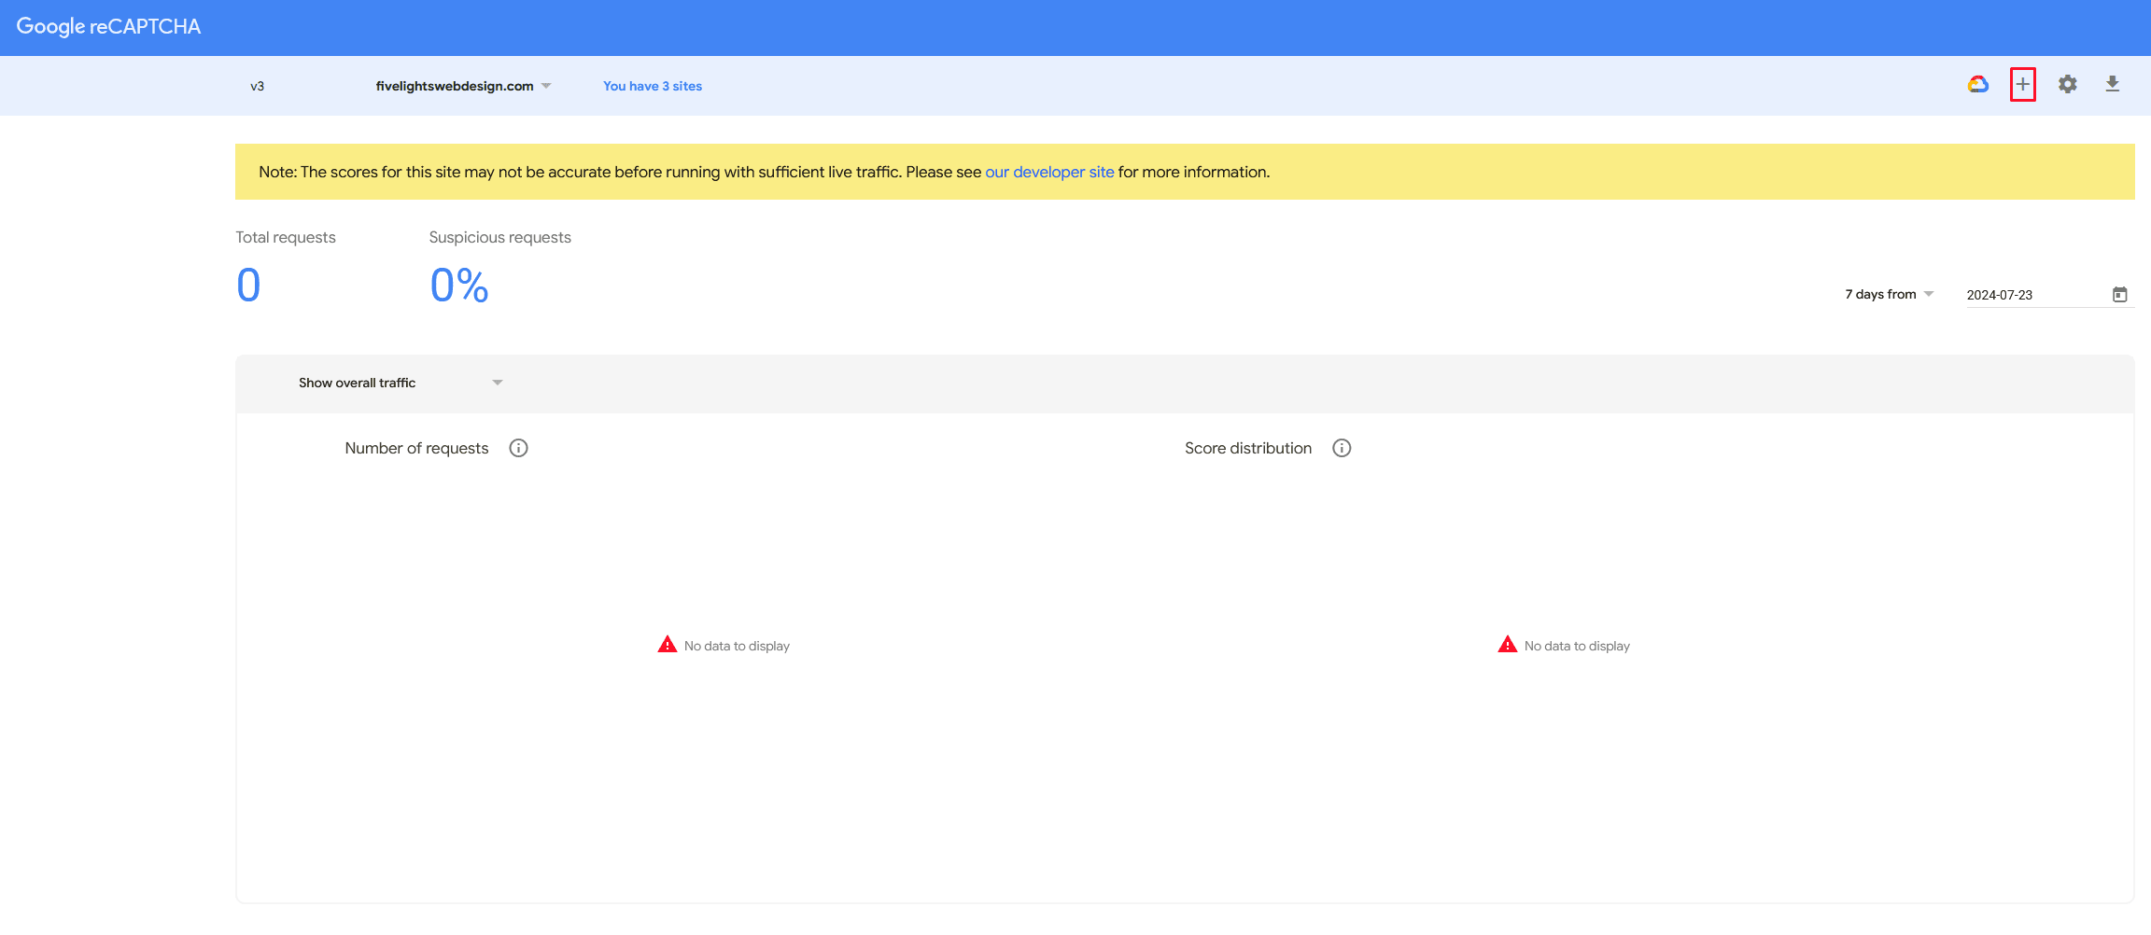Visit our developer site link
This screenshot has width=2151, height=935.
point(1049,172)
